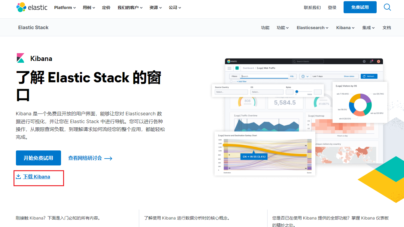Open 文档 in sub-navigation

[387, 28]
